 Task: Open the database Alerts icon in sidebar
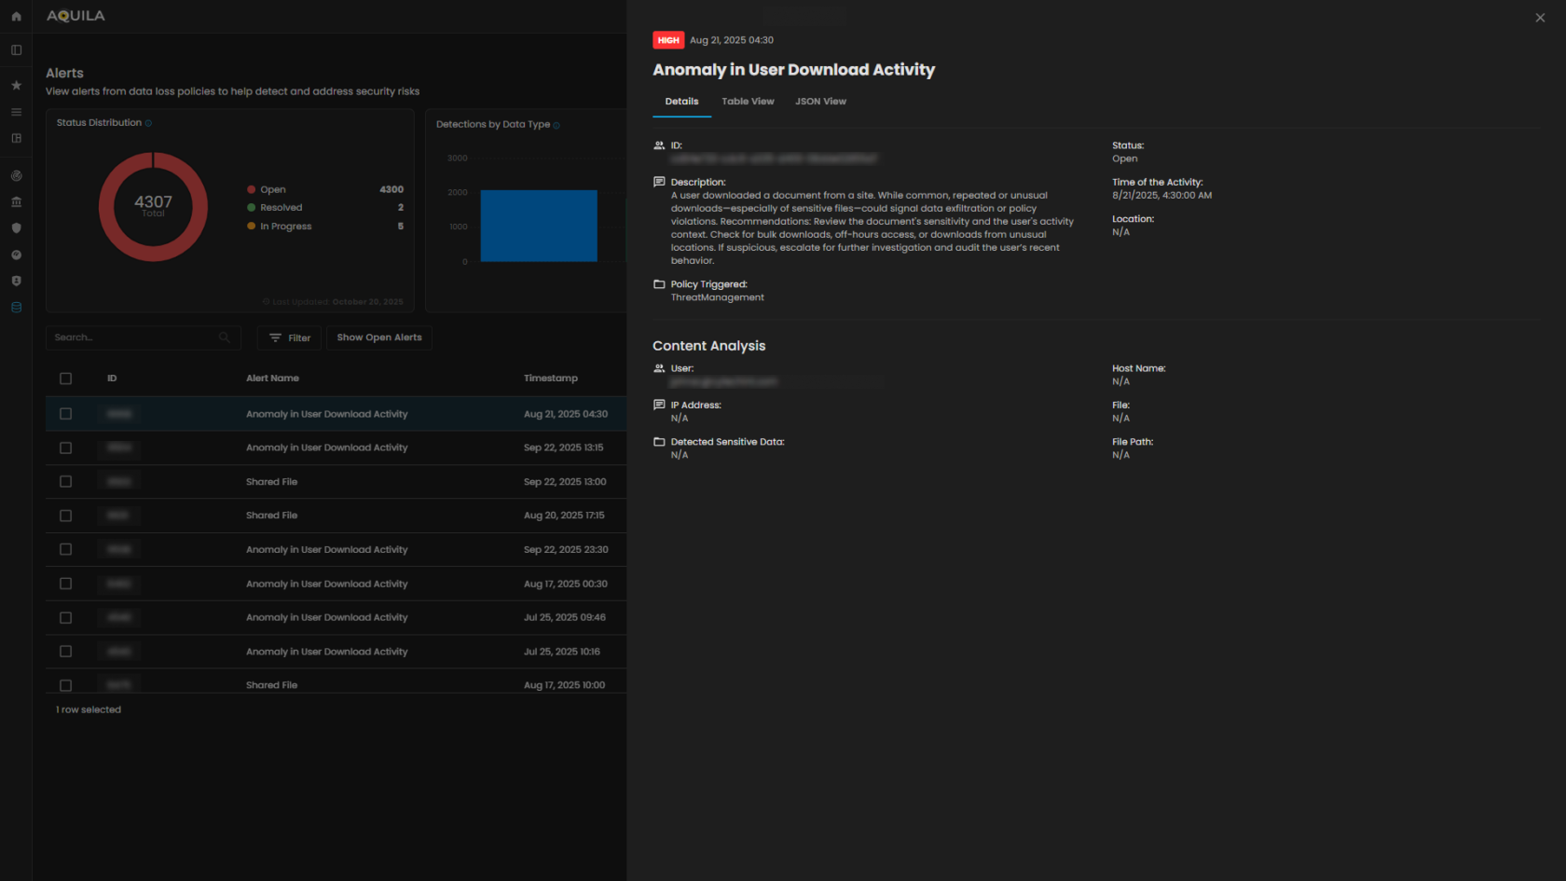[x=16, y=307]
